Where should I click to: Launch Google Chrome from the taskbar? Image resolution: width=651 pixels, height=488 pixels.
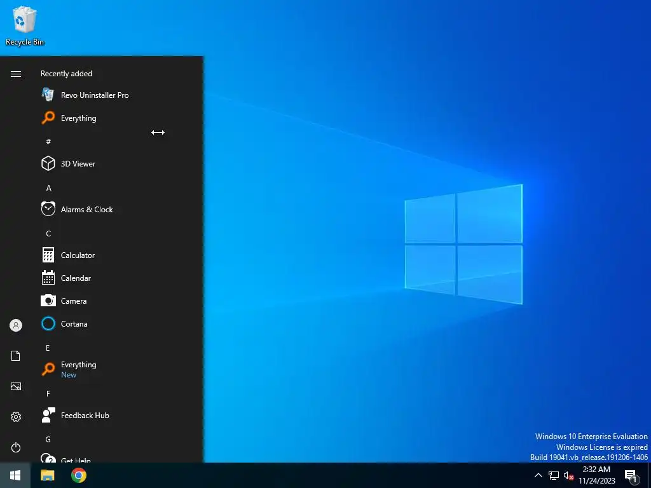click(x=78, y=475)
